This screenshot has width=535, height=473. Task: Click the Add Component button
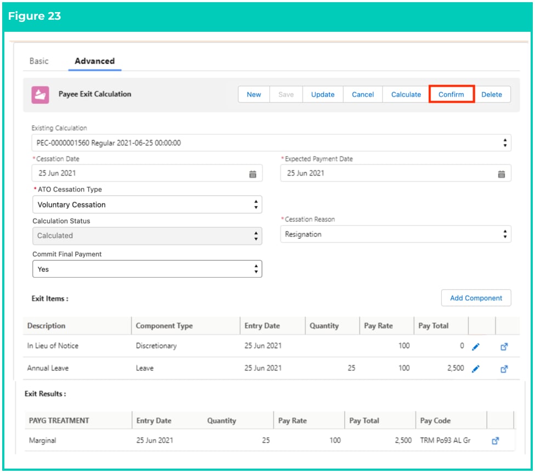coord(476,298)
